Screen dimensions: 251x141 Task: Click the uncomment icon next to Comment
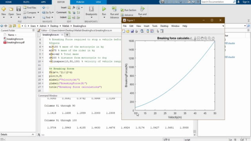tap(74, 13)
